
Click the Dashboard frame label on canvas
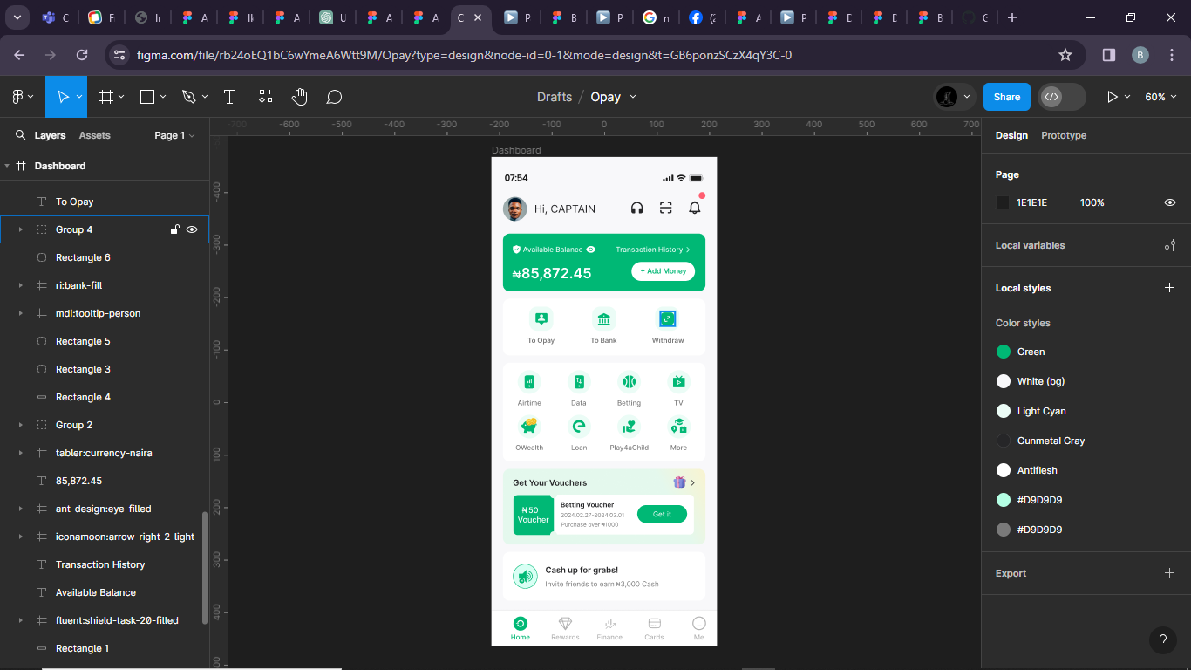(x=516, y=150)
